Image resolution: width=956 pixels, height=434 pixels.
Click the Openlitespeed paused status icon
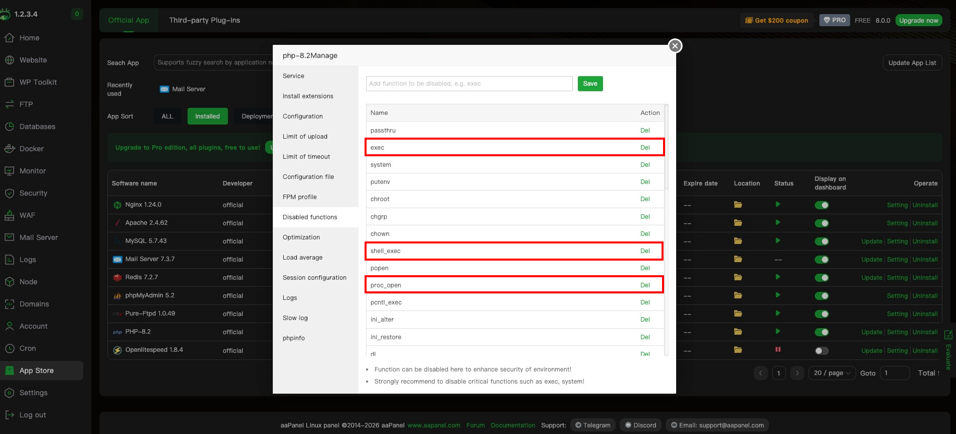click(x=778, y=350)
